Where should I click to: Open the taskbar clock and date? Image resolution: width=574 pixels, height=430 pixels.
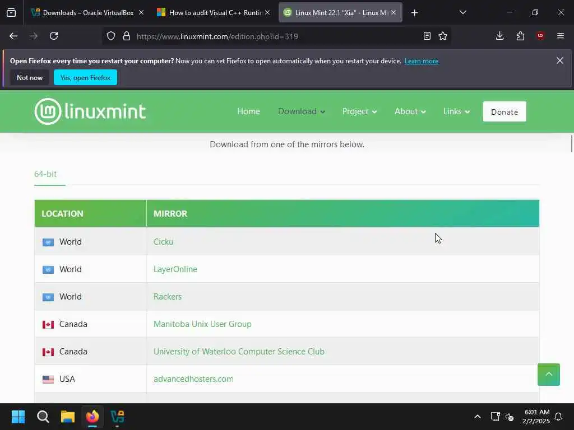[x=536, y=417]
